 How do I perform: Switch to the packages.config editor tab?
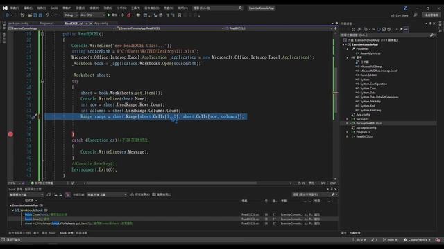pyautogui.click(x=19, y=24)
